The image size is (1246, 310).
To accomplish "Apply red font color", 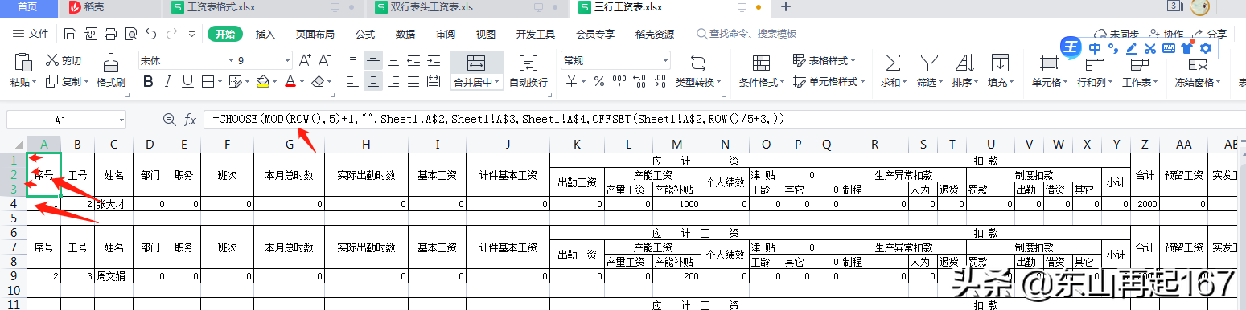I will (x=290, y=82).
